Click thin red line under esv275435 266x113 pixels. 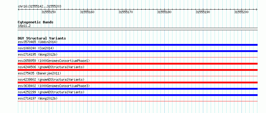[x=137, y=76]
